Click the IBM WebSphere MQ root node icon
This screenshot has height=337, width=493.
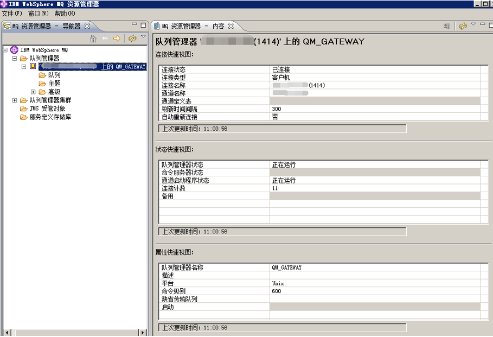click(x=14, y=50)
